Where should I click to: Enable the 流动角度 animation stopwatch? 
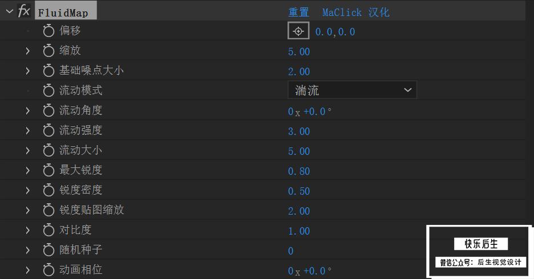point(48,110)
